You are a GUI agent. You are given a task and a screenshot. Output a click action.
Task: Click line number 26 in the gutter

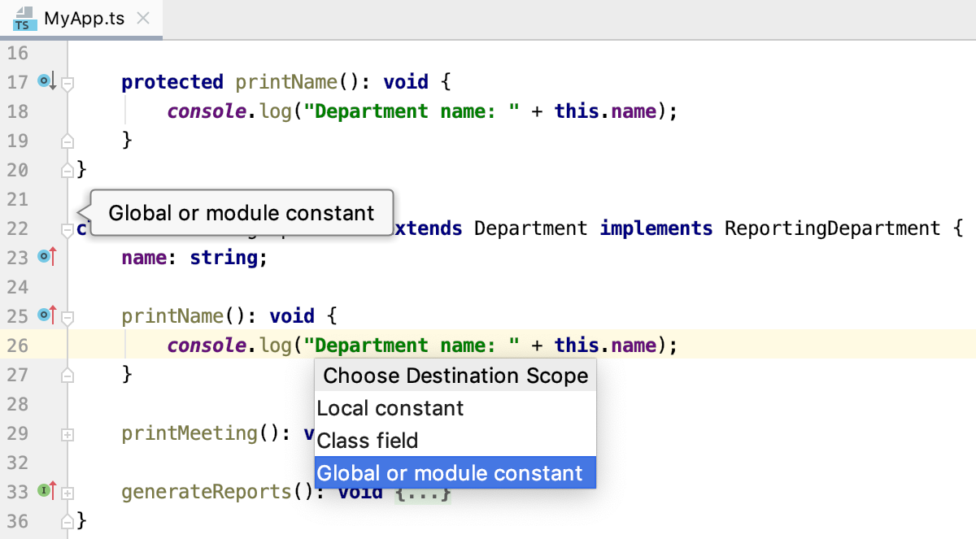[17, 345]
